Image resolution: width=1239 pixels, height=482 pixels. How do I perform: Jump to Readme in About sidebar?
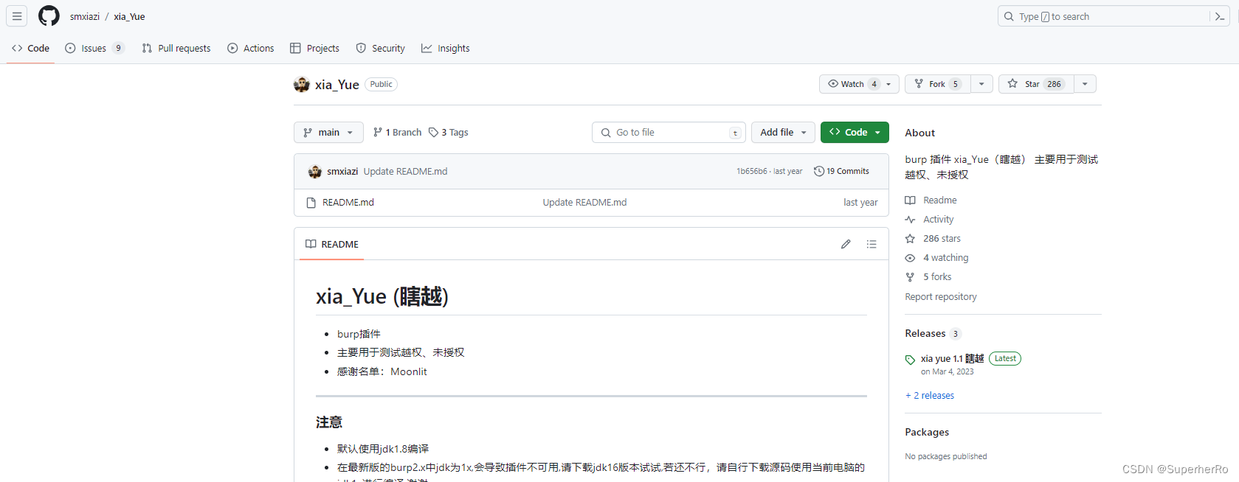pos(931,200)
